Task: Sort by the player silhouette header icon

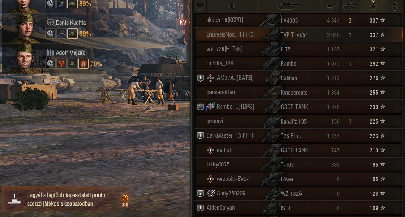Action: coord(232,6)
